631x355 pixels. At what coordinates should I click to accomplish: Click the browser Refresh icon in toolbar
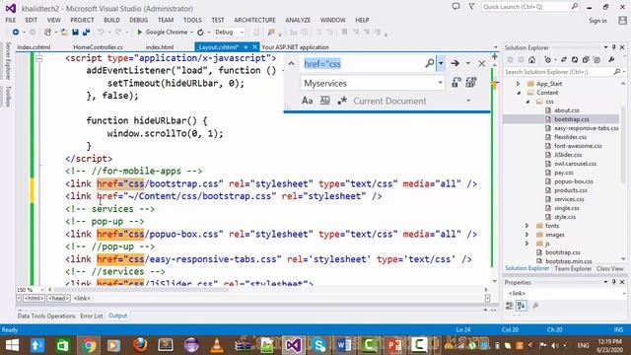tap(200, 33)
